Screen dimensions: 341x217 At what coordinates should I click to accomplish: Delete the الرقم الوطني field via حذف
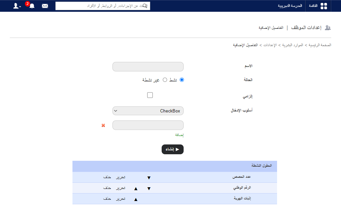[x=107, y=188]
